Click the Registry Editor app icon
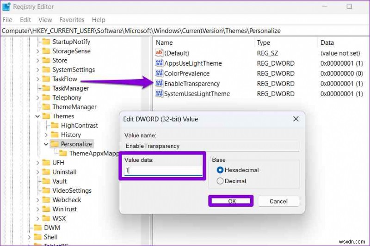370x246 pixels. (x=6, y=6)
